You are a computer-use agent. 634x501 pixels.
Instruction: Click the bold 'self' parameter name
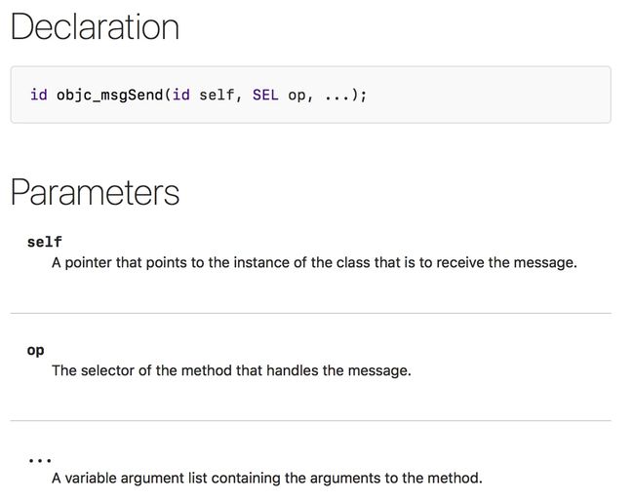pyautogui.click(x=45, y=242)
